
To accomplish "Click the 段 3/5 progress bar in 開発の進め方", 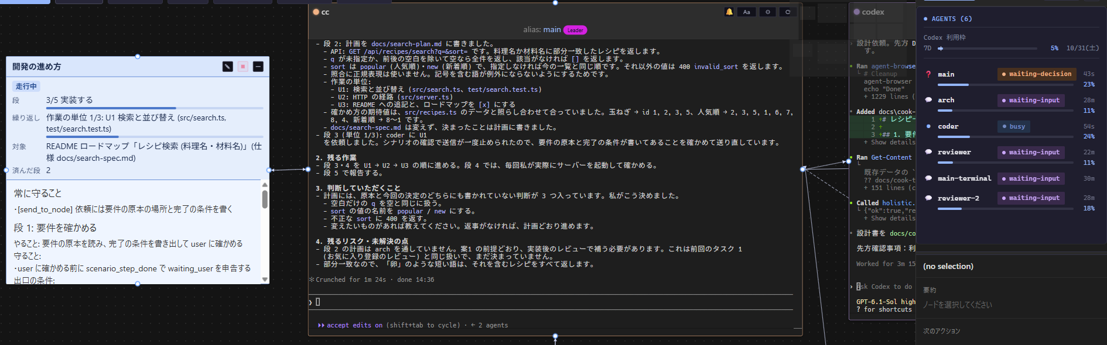I will (155, 109).
